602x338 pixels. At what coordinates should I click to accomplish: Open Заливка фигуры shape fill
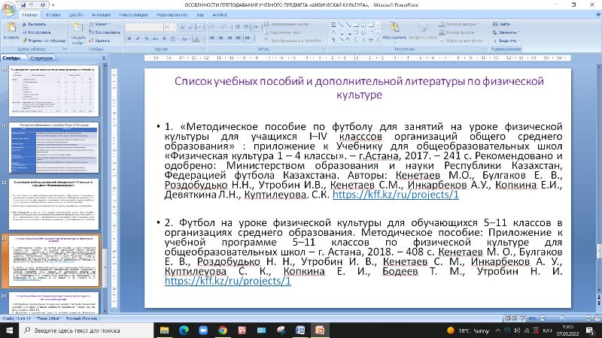tap(458, 24)
